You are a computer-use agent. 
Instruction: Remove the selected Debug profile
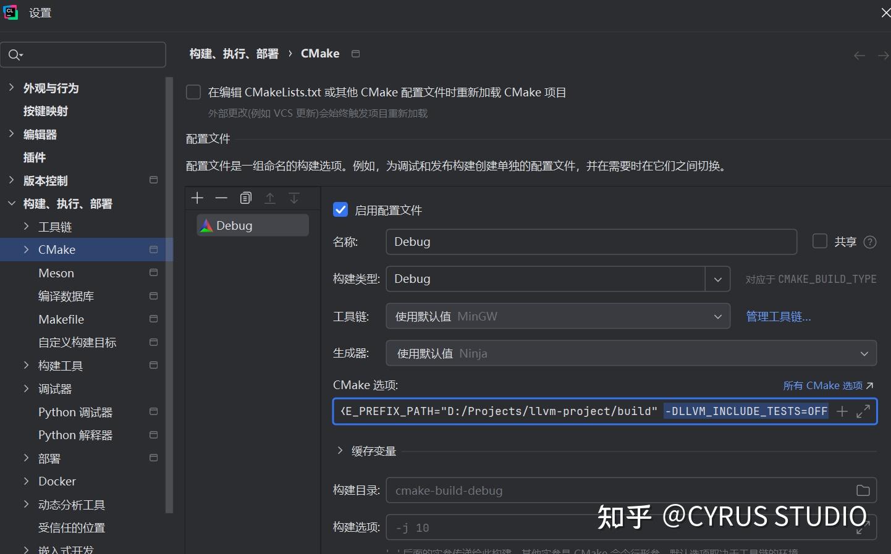221,198
